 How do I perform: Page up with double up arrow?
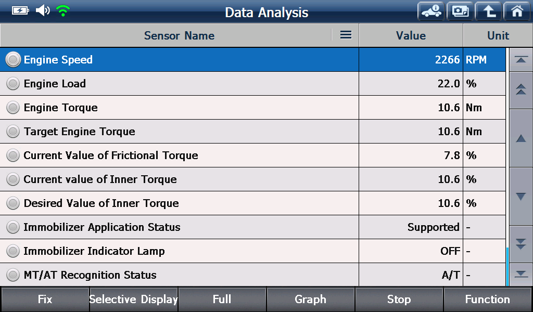coord(521,89)
